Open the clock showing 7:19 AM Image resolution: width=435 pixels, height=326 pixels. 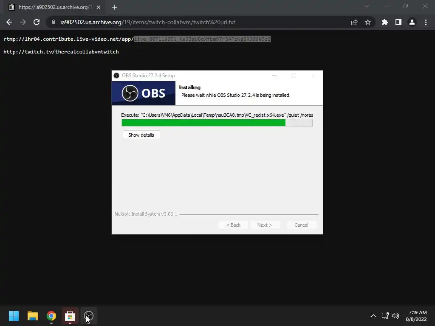point(416,316)
